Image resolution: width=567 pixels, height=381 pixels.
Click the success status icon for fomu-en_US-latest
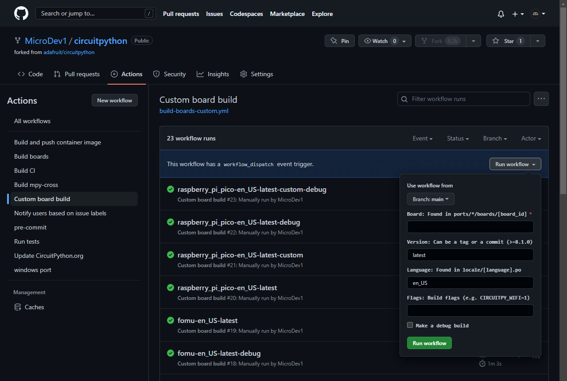[171, 320]
